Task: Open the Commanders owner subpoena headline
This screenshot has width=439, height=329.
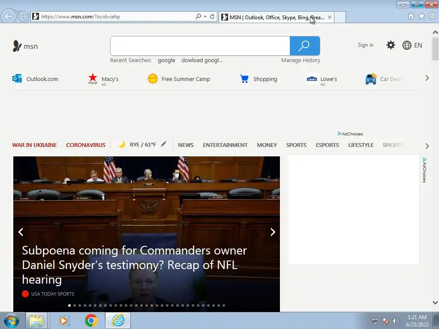Action: (x=134, y=265)
